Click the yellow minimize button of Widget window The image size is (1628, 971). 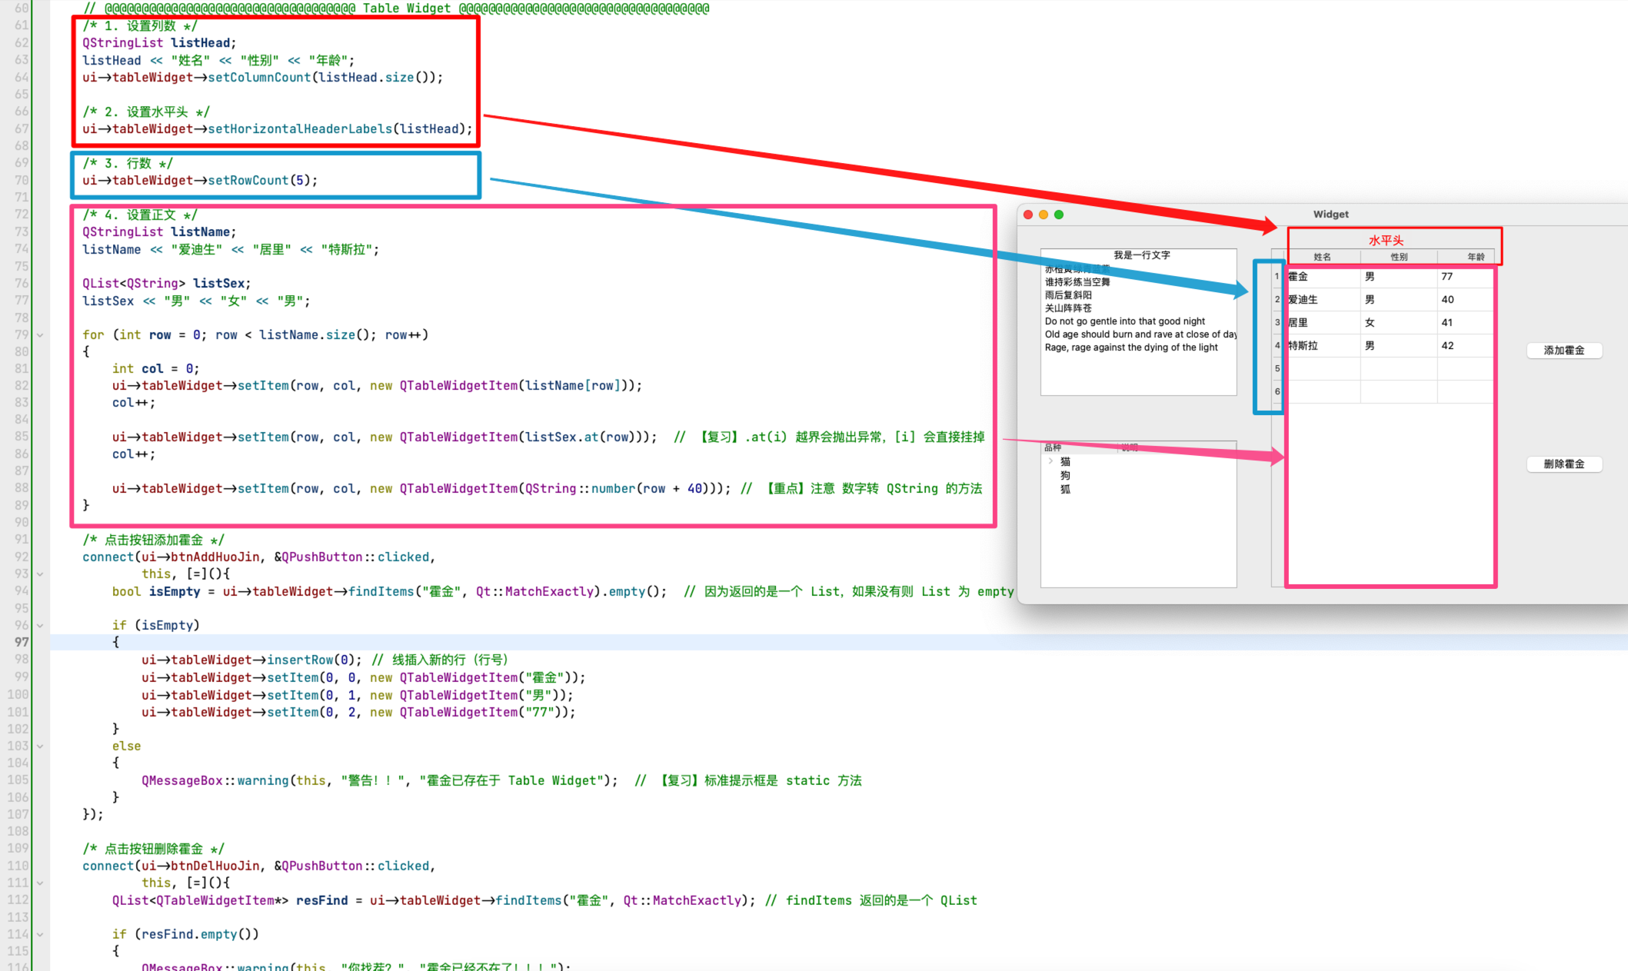coord(1044,214)
